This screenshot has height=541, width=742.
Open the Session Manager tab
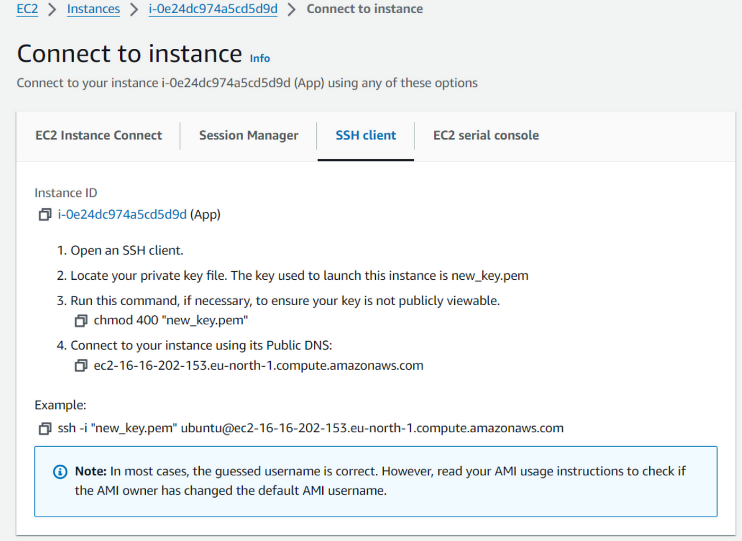point(249,136)
